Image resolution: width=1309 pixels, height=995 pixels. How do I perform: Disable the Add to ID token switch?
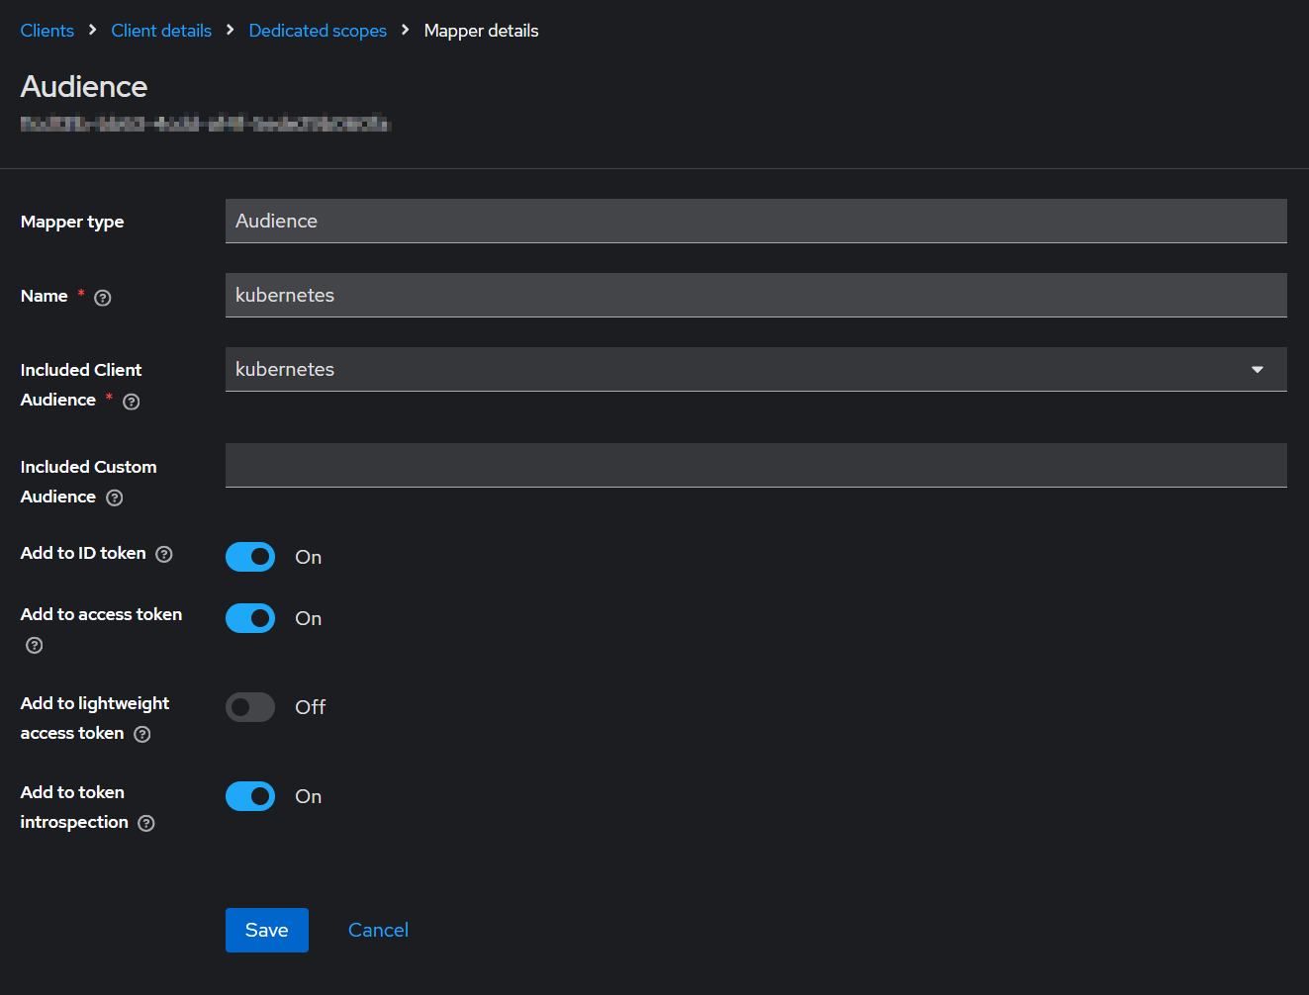[x=250, y=557]
